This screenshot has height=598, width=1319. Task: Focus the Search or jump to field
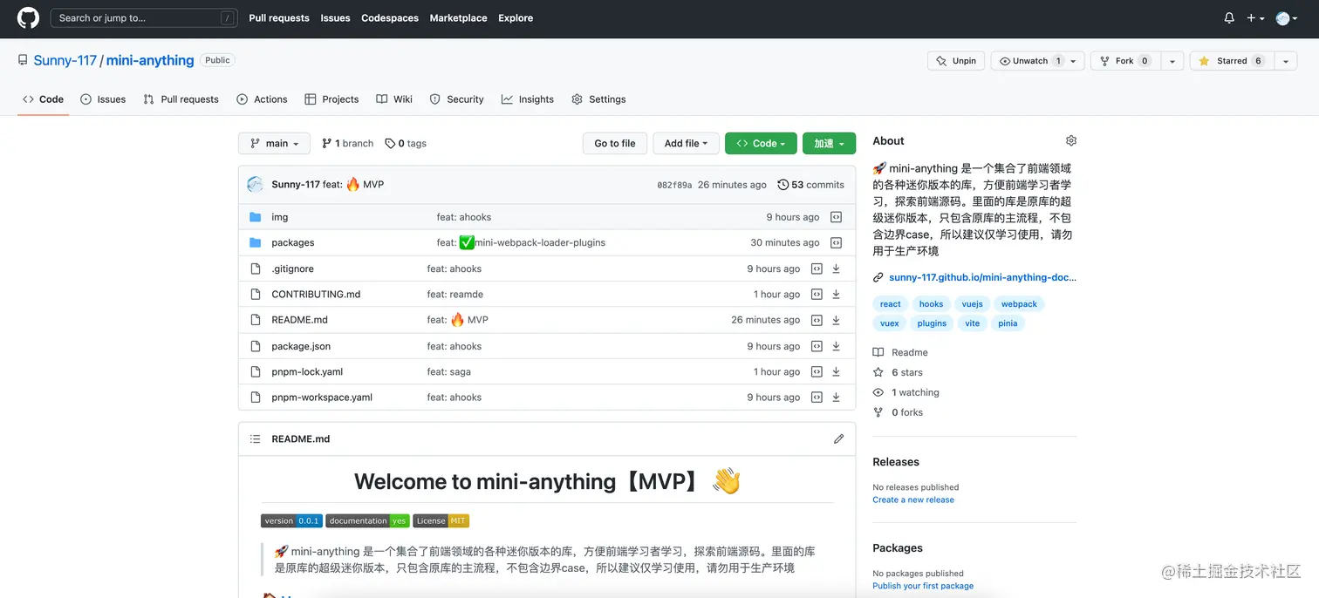pos(144,17)
